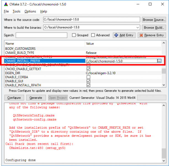
Task: Open the File menu
Action: (x=6, y=11)
